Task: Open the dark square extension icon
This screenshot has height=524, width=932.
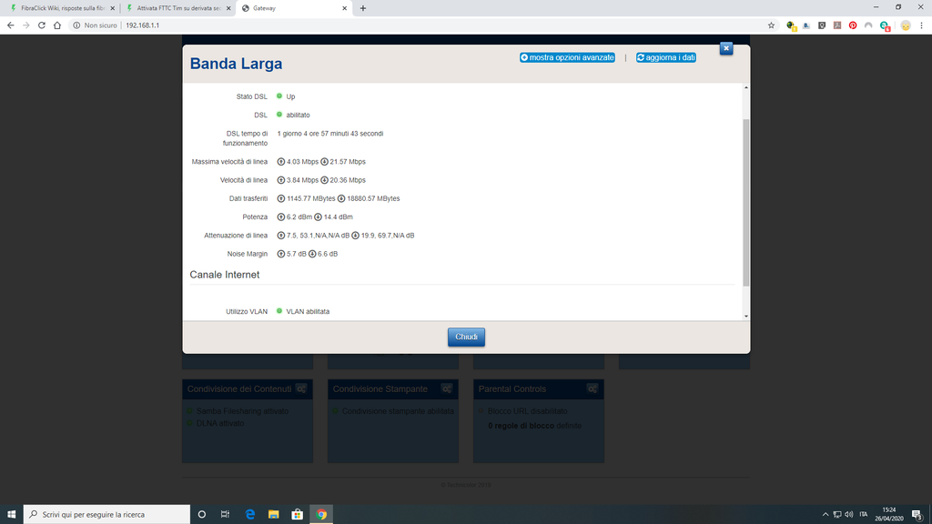Action: point(822,25)
